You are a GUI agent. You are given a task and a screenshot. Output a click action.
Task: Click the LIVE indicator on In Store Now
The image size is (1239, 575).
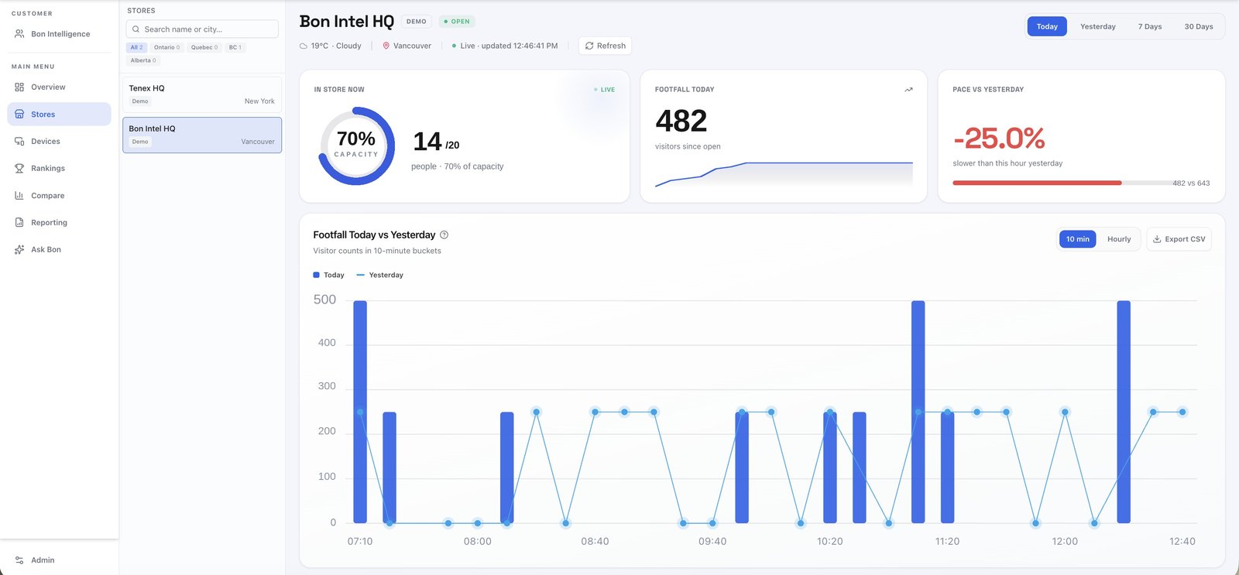click(604, 90)
